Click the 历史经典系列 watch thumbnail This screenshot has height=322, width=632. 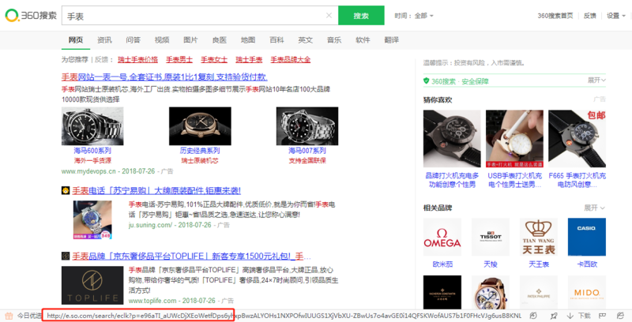tap(200, 126)
